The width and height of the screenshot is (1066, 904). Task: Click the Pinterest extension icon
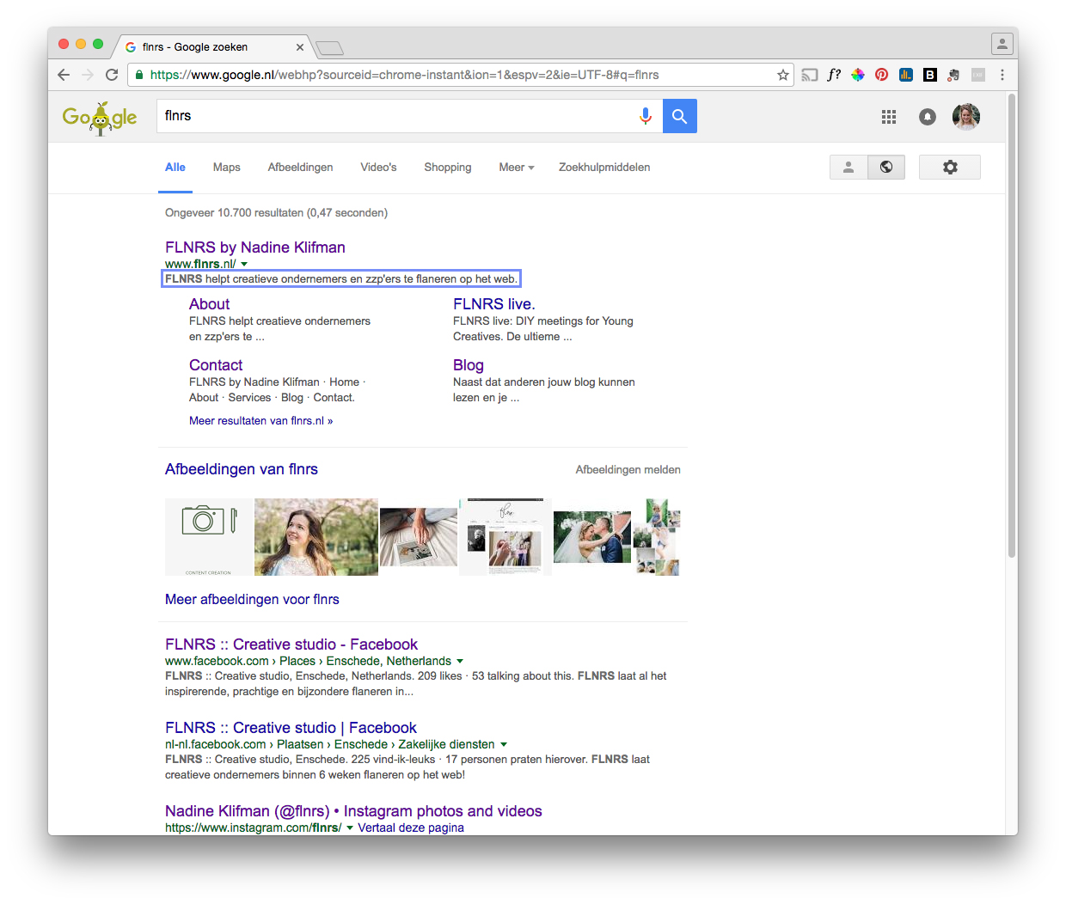coord(882,75)
